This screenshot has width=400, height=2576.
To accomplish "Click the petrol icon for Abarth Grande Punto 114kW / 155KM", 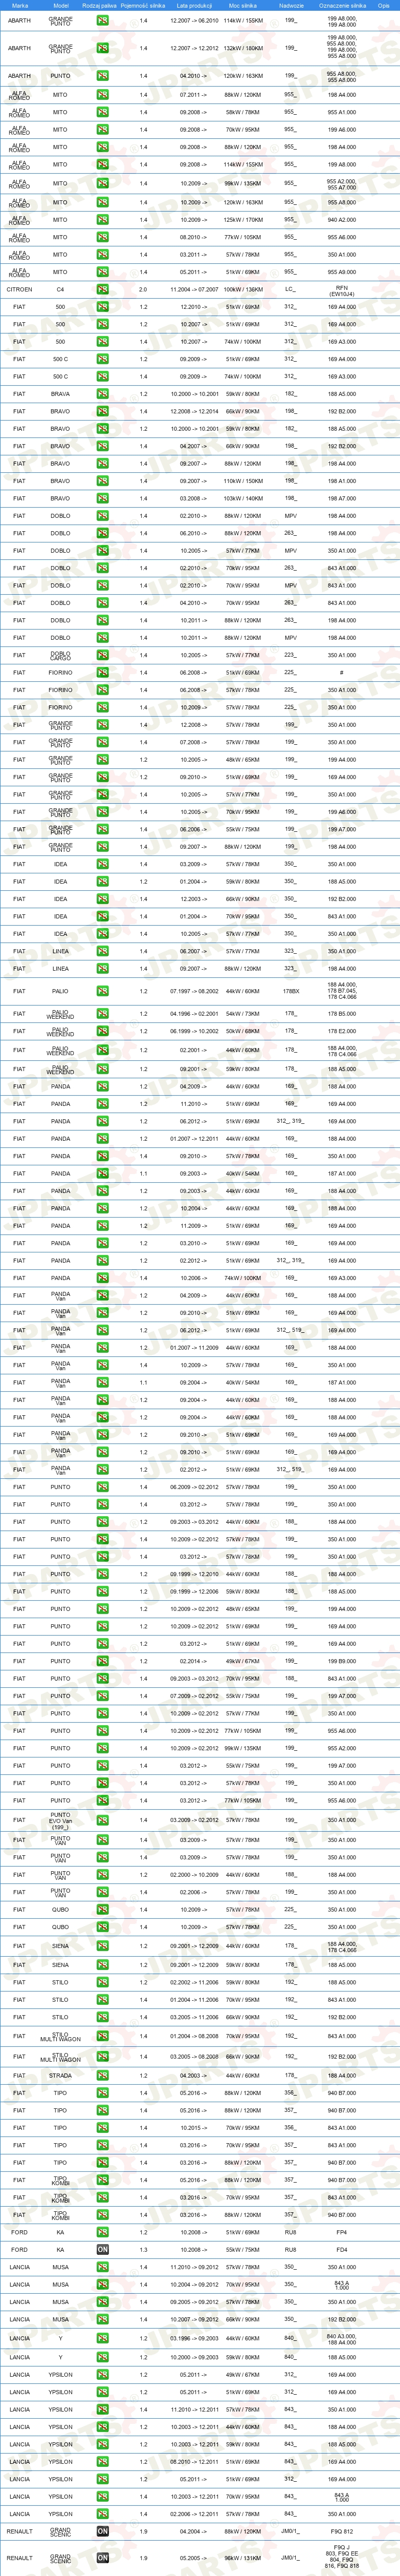I will click(x=103, y=20).
